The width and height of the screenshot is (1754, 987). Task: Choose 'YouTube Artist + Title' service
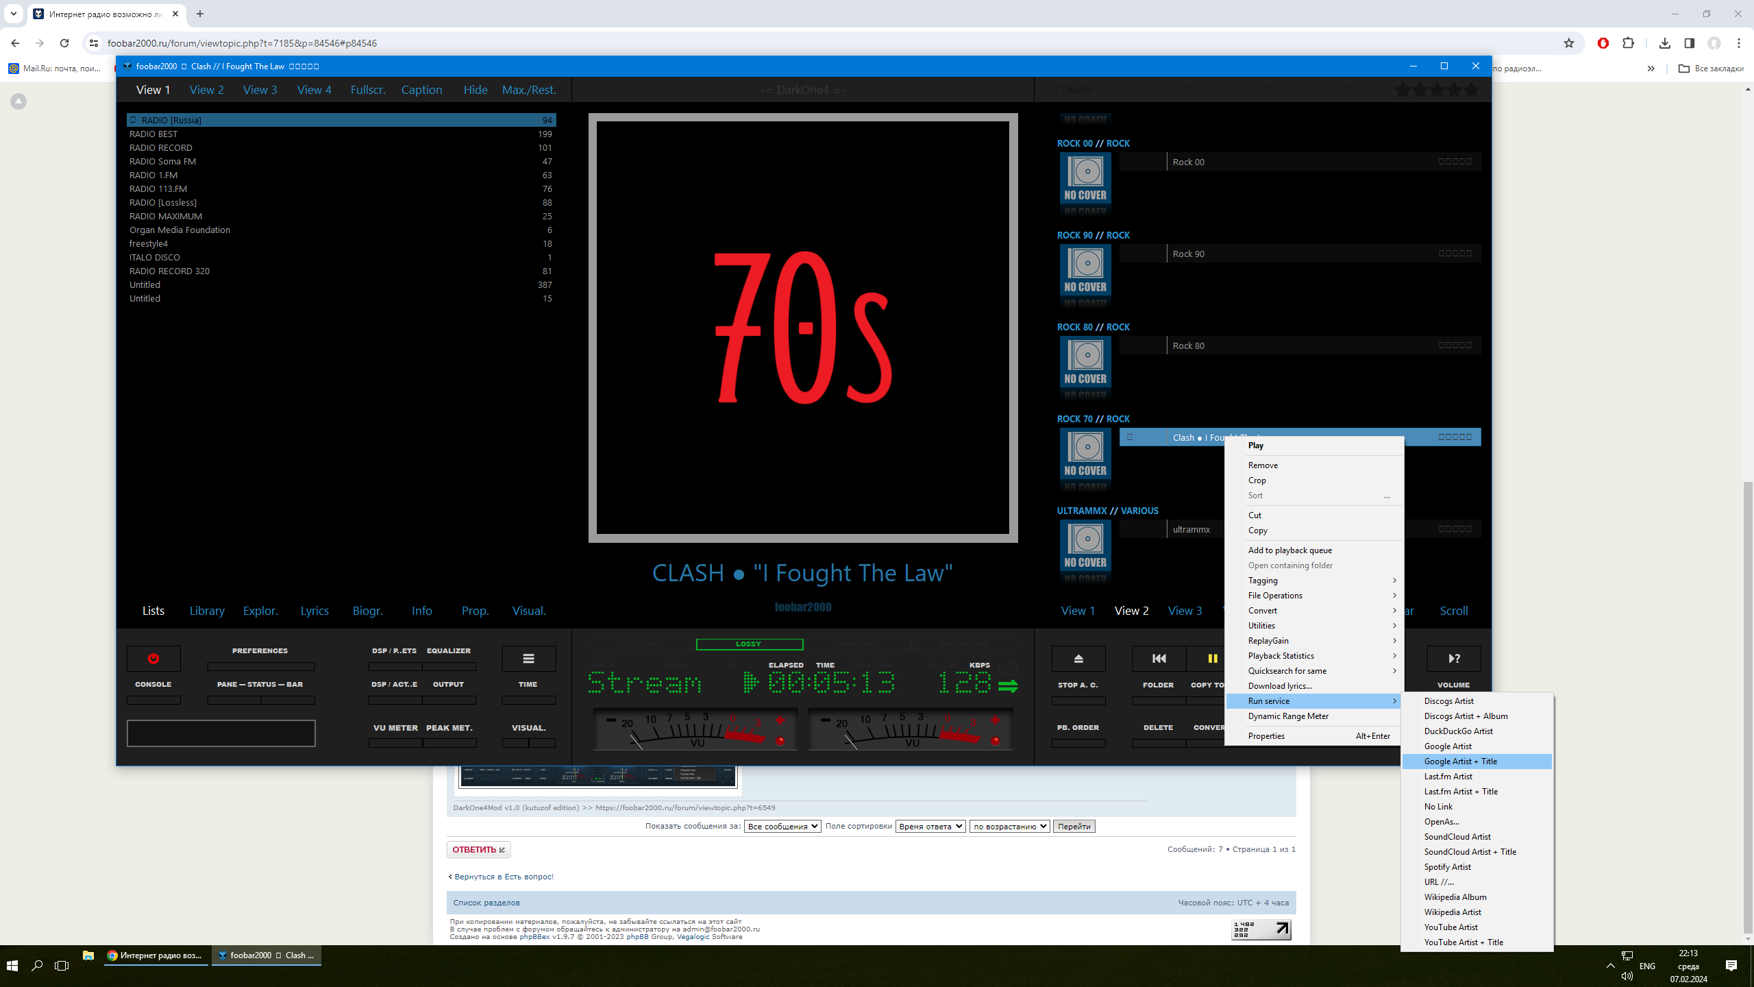pos(1463,942)
